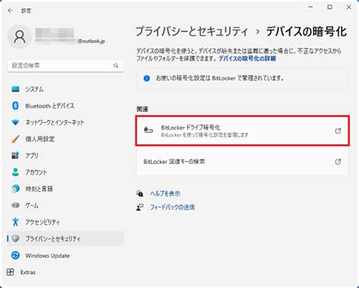Click プライバシーとセキュリティ breadcrumb heading
The width and height of the screenshot is (359, 288).
click(192, 32)
